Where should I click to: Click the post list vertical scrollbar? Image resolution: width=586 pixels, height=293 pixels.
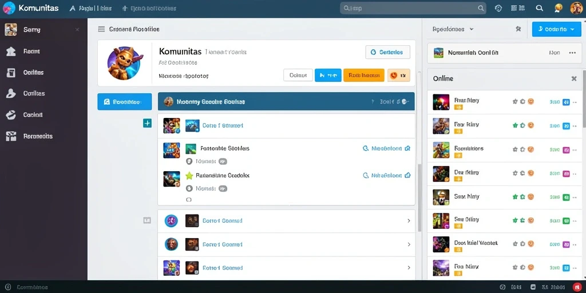click(x=419, y=197)
